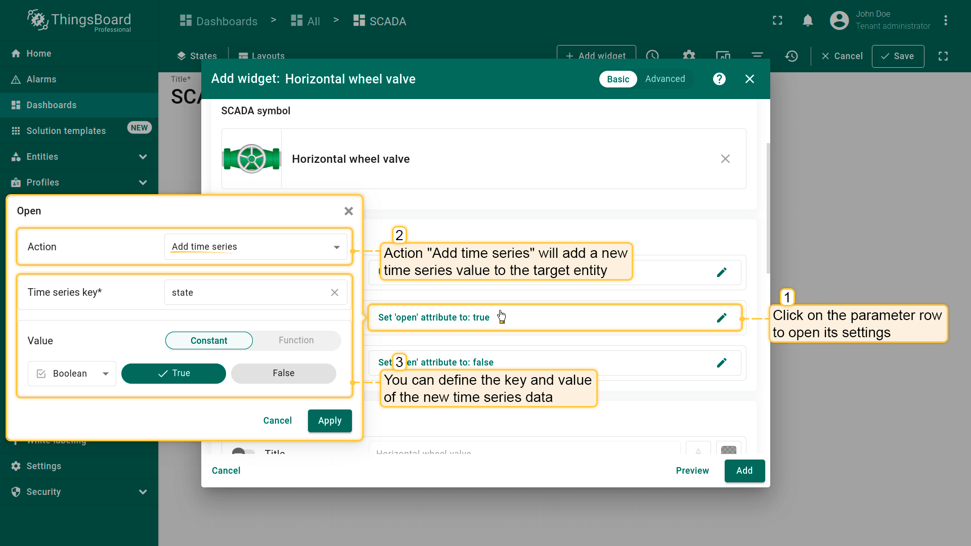Screen dimensions: 971x546
Task: Clear the time series key field
Action: (x=334, y=293)
